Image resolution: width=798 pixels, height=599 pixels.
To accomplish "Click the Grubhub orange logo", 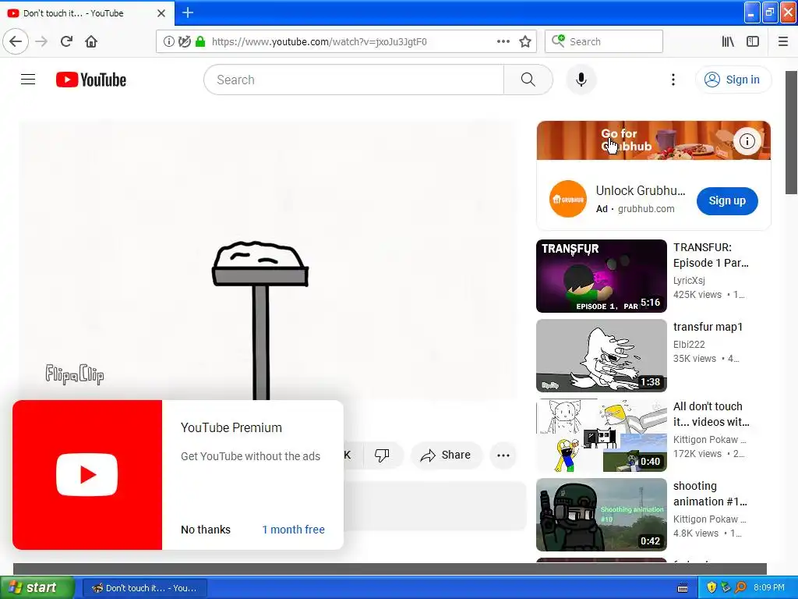I will pyautogui.click(x=568, y=199).
